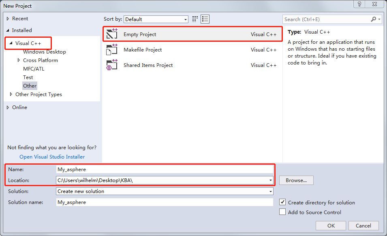Expand the Recent section
This screenshot has height=236, width=387.
[8, 19]
